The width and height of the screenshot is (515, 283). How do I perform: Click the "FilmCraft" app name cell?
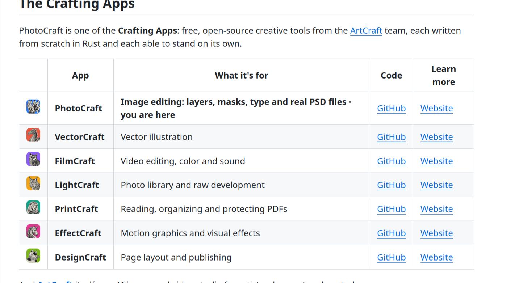[x=80, y=161]
